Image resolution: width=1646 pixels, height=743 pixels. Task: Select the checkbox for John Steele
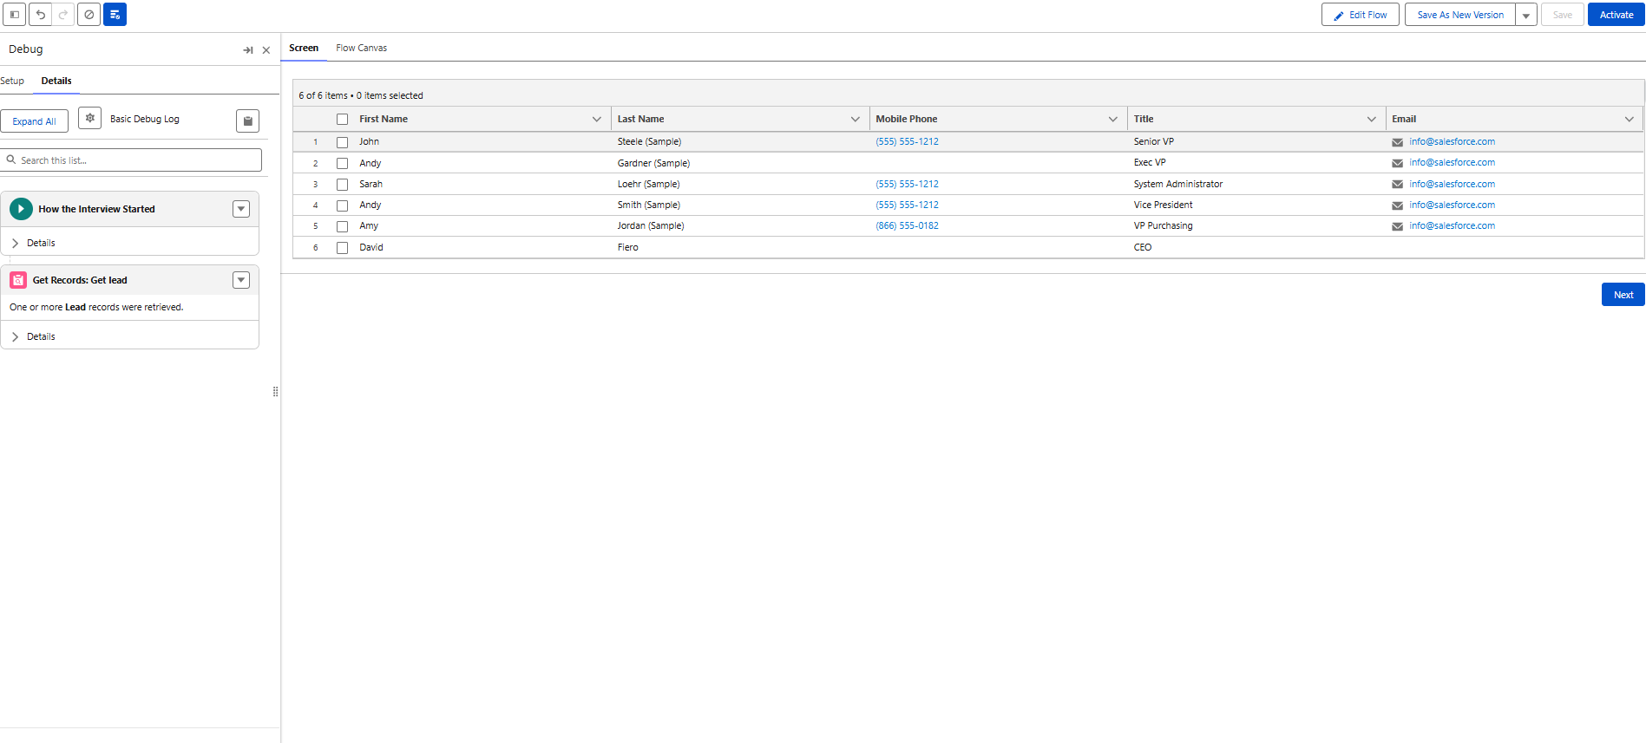coord(342,142)
